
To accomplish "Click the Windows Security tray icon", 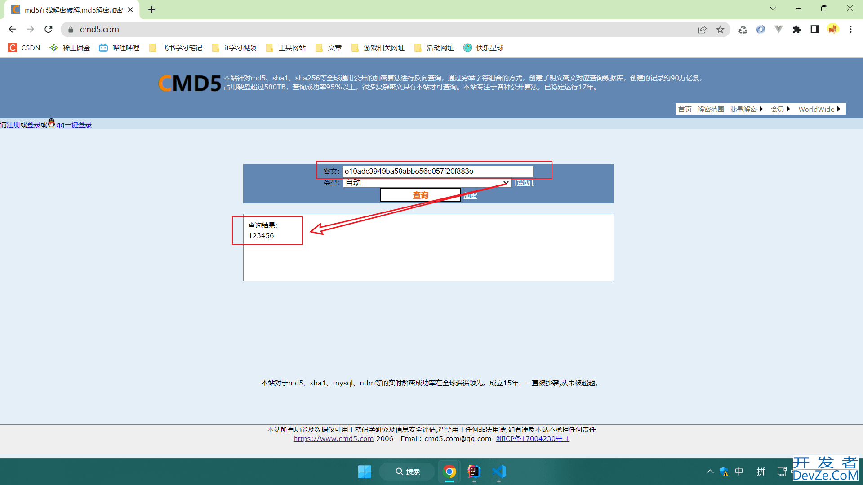I will pyautogui.click(x=724, y=472).
